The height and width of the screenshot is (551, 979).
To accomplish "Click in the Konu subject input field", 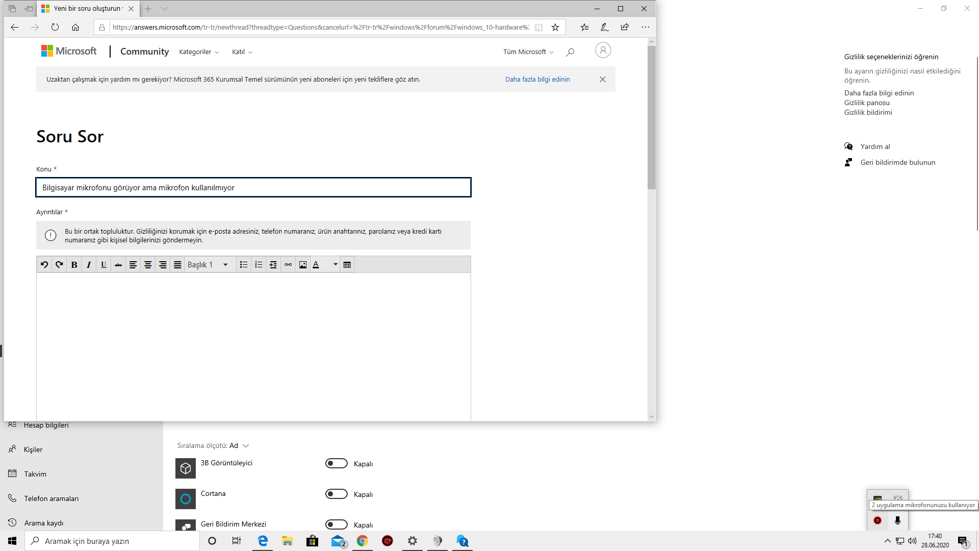I will tap(253, 187).
